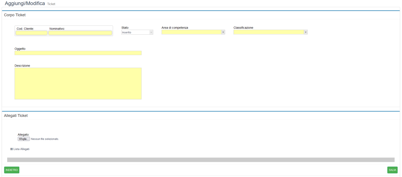This screenshot has height=177, width=402.
Task: Open the Area di competenza dropdown
Action: coord(193,32)
